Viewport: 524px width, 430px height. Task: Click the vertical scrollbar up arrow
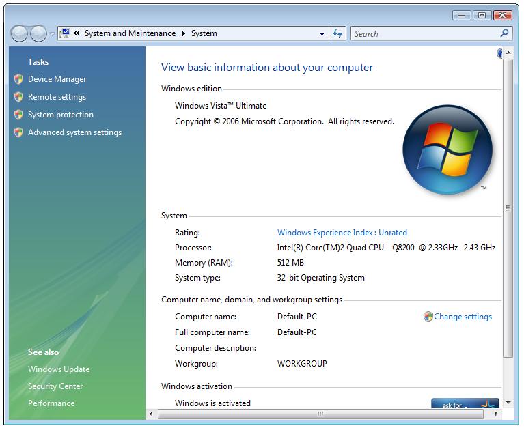[x=508, y=53]
